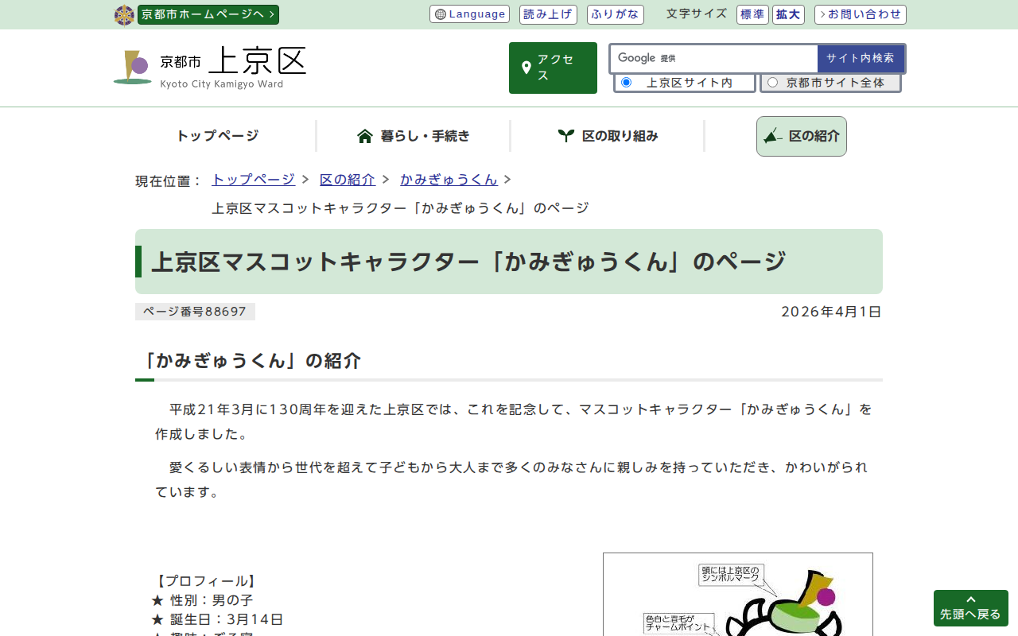Screen dimensions: 1018x636
Task: Open the お問い合わせ contact page
Action: tap(861, 14)
